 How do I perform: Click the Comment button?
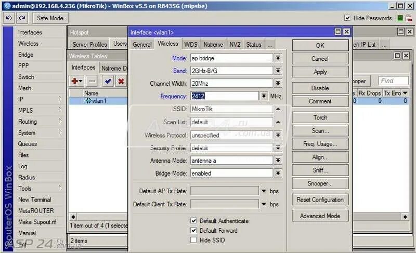(320, 101)
